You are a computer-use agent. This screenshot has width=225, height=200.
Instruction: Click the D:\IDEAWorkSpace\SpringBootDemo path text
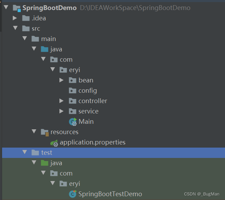pos(135,8)
